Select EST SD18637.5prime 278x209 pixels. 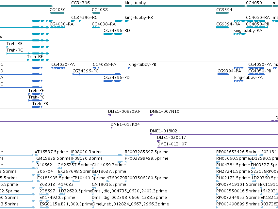(96, 175)
